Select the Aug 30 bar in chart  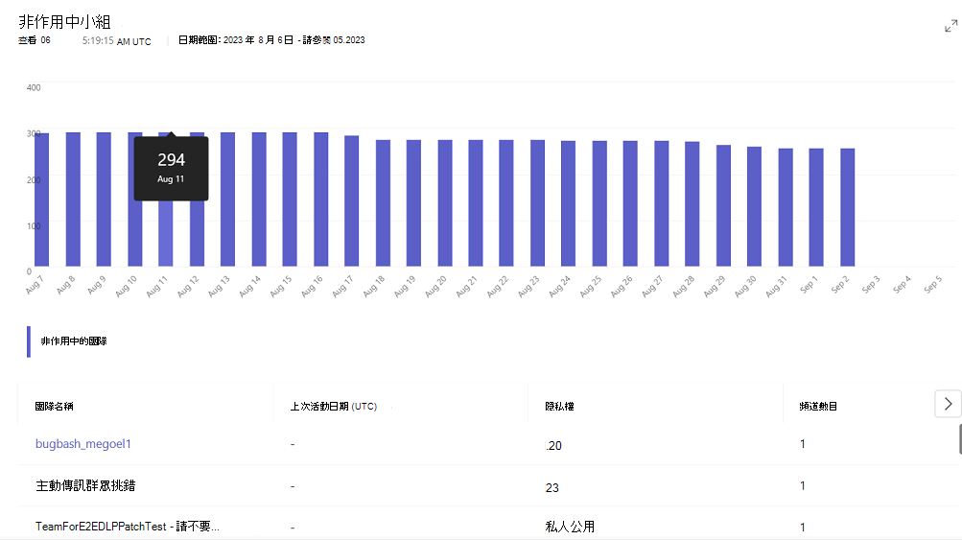tap(754, 207)
